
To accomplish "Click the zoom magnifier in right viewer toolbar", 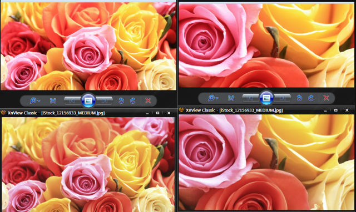I will (211, 98).
